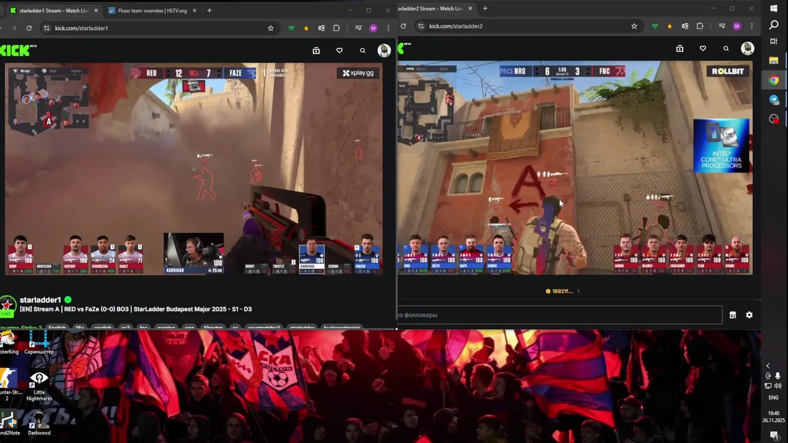Open the Скриншотер desktop shortcut
The image size is (788, 443).
39,343
